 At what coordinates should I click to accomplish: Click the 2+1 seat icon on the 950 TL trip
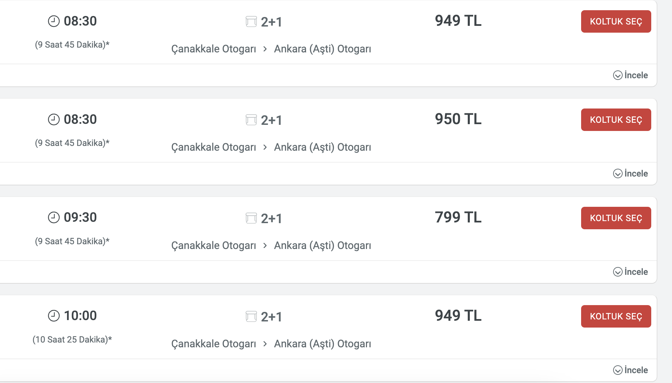point(251,120)
